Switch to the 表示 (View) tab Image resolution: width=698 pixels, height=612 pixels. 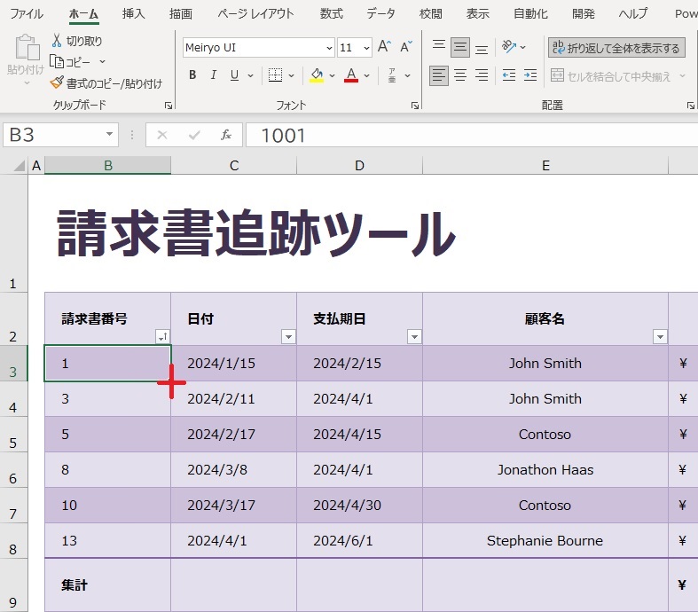[x=478, y=14]
